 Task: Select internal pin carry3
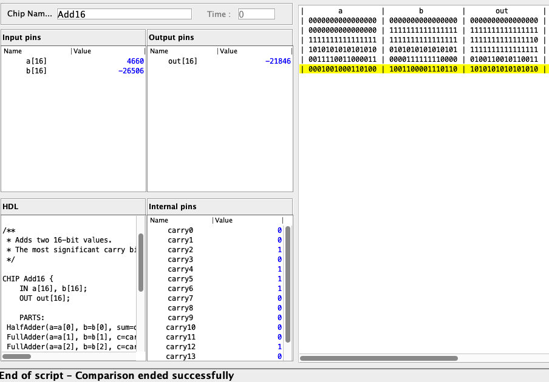[x=216, y=260]
